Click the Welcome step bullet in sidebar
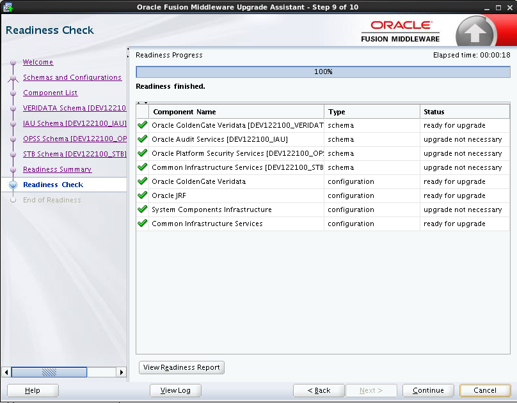 click(x=13, y=62)
